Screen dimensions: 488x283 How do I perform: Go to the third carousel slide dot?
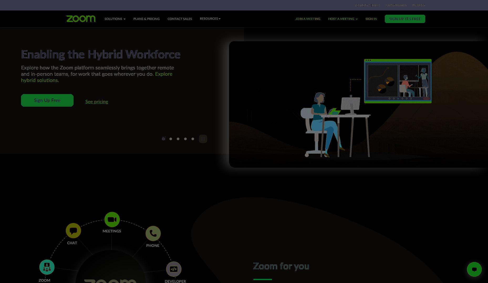coord(178,139)
